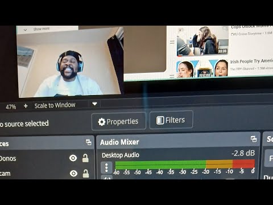Open the Filters dialog
273x205 pixels.
[171, 120]
